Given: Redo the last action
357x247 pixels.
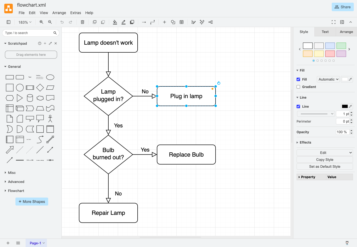Looking at the screenshot, I should pos(71,22).
